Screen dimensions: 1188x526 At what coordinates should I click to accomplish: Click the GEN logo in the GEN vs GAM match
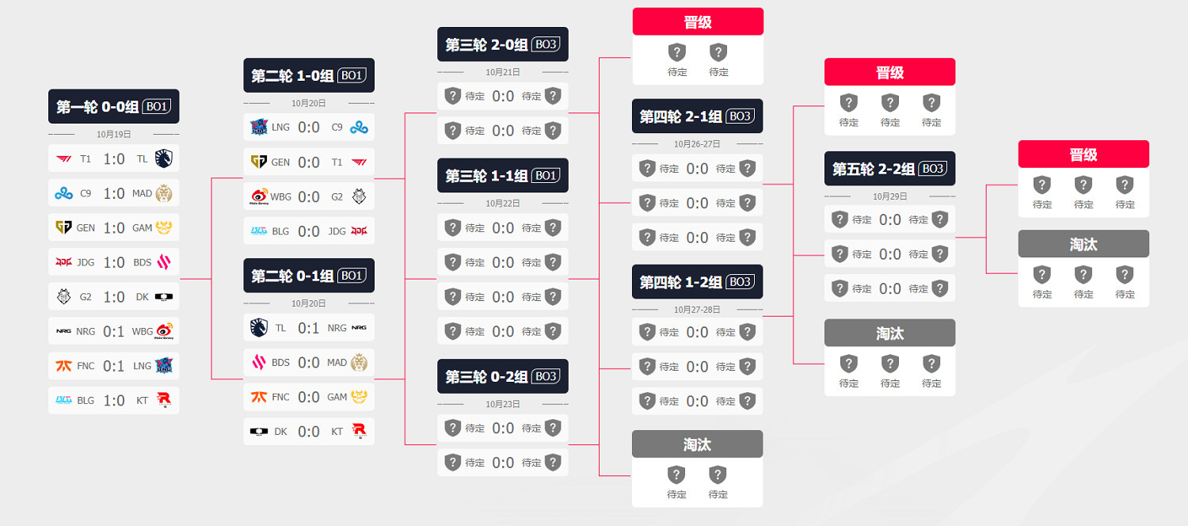click(x=63, y=227)
